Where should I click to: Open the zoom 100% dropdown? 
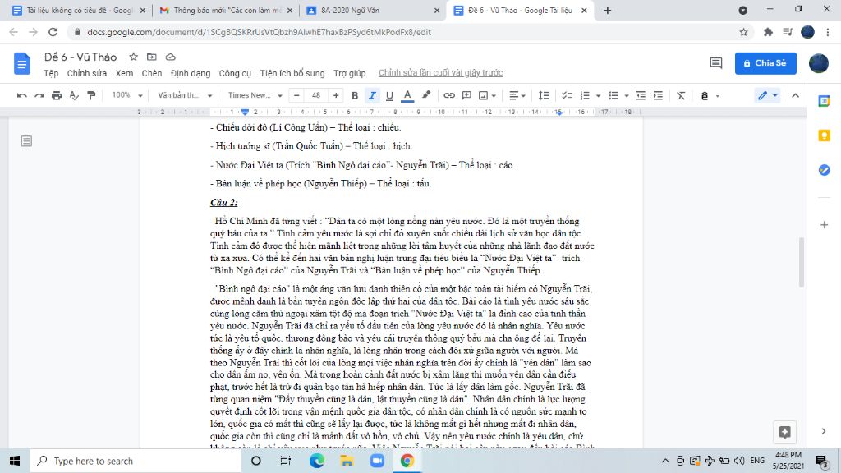[x=127, y=95]
